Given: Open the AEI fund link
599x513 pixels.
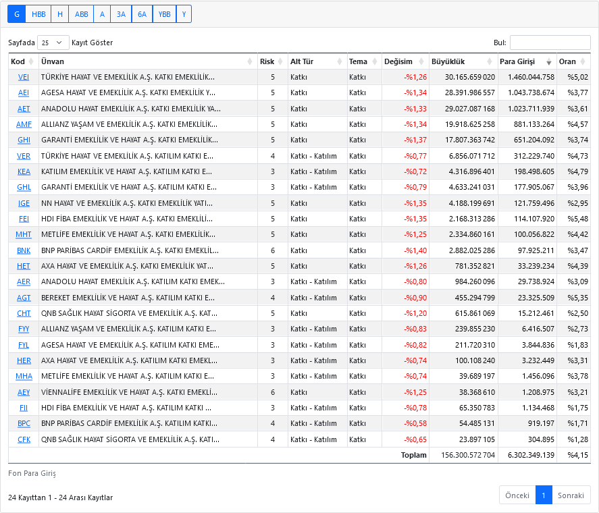Looking at the screenshot, I should (24, 93).
